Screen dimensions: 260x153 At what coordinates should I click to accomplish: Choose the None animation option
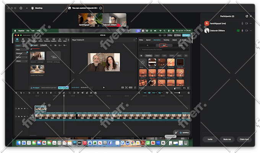pyautogui.click(x=143, y=63)
